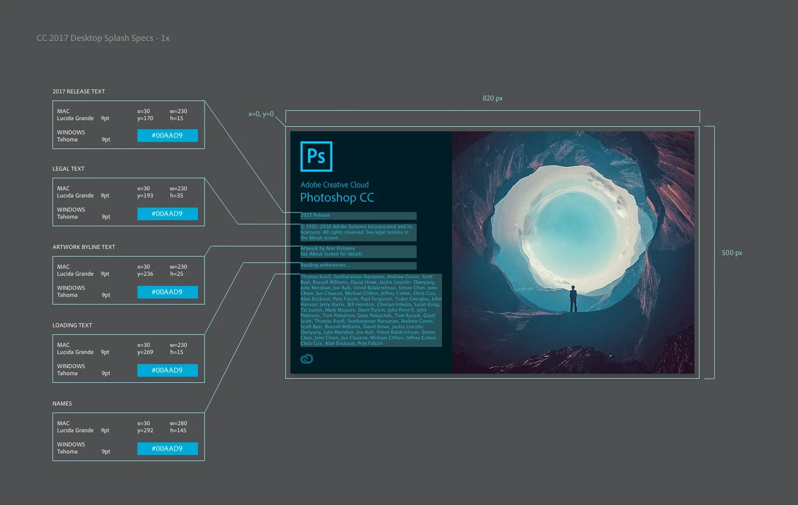Click 'MAC' in the Artwork Byline box
The width and height of the screenshot is (798, 505).
64,267
